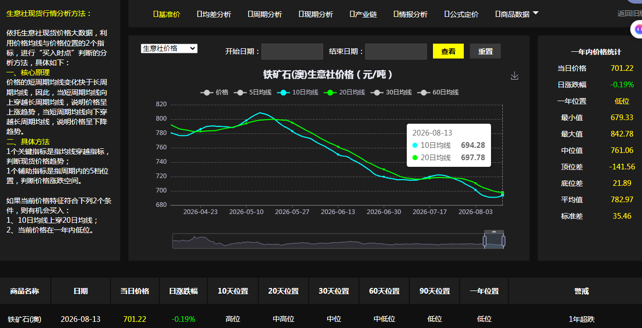Click the 底位差 value 21.89
This screenshot has height=328, width=642.
[622, 183]
